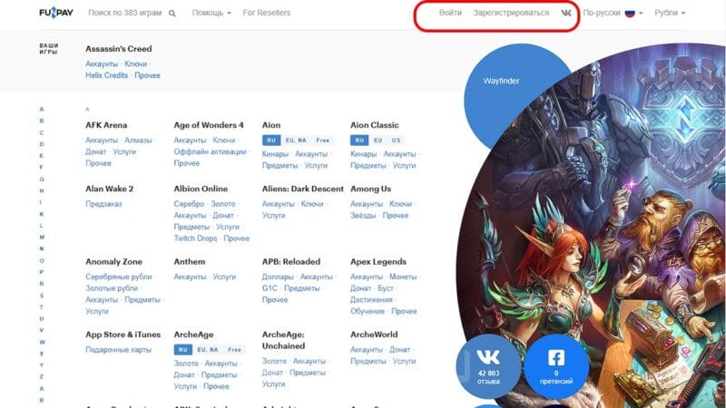
Task: Open Apex Legends Достижения link
Action: tap(371, 300)
